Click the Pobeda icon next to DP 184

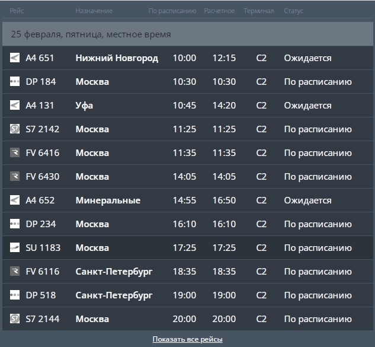[x=15, y=82]
